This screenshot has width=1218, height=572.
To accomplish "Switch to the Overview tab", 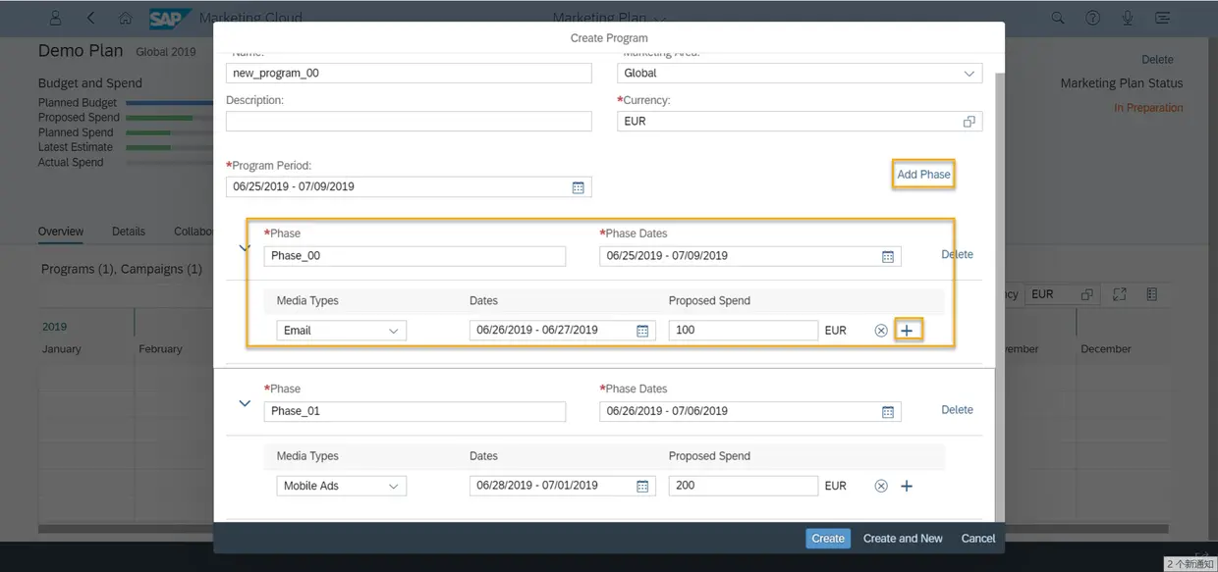I will coord(61,232).
